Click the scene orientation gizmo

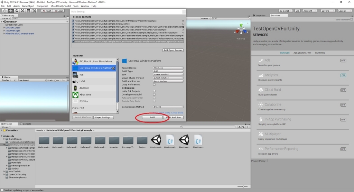(241, 29)
